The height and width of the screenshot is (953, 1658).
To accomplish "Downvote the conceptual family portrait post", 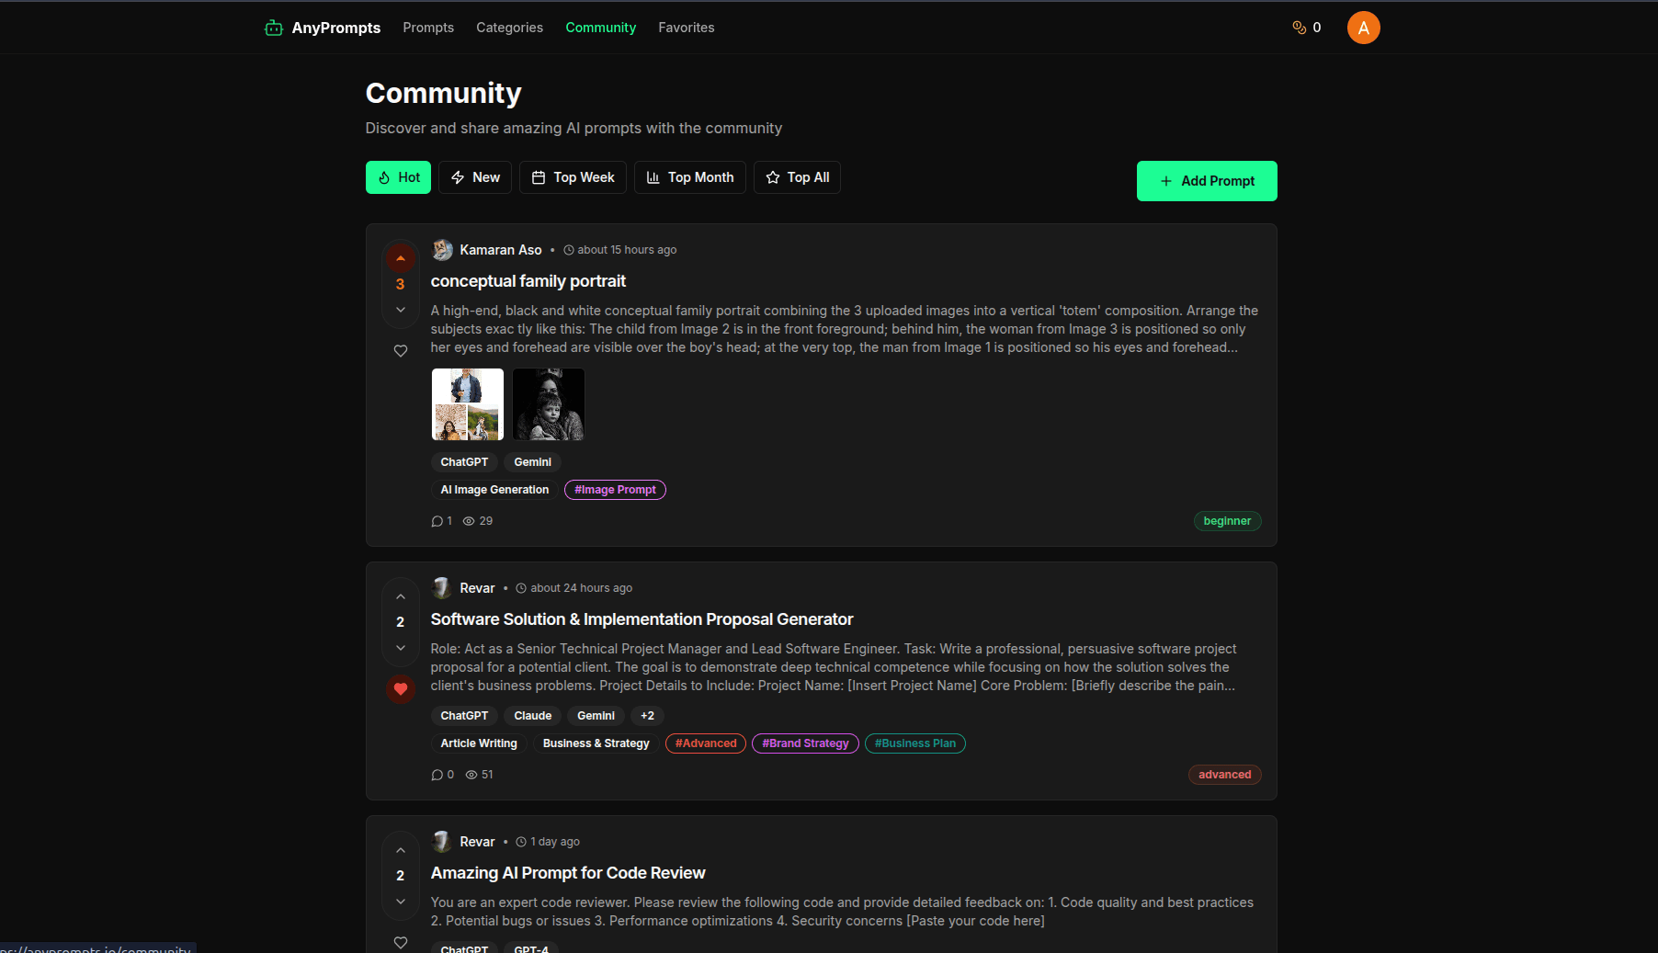I will 401,311.
